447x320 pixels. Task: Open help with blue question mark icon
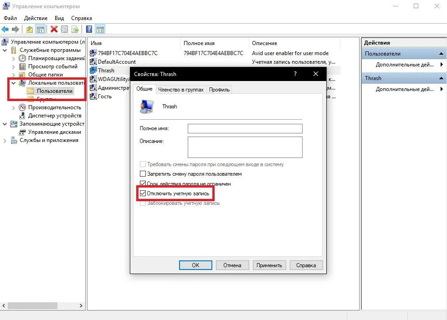pos(89,29)
